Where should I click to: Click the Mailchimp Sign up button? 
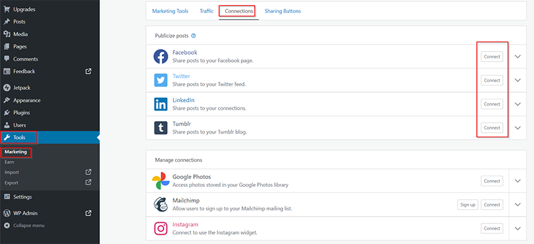tap(468, 204)
